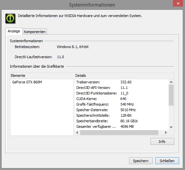Select the Gesamter verfügbarer row

point(121,127)
